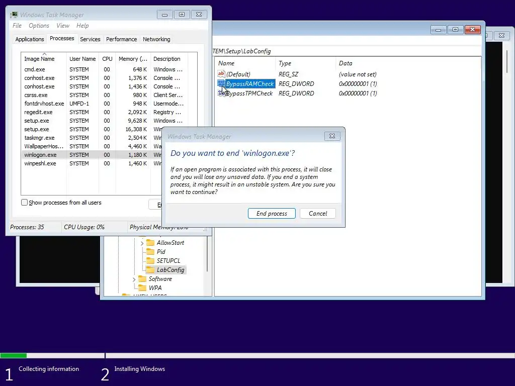This screenshot has height=386, width=515.
Task: Click the Name column header in Registry Editor
Action: click(x=245, y=63)
